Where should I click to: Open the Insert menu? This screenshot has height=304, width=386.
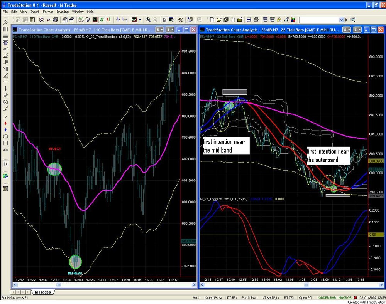(x=35, y=12)
